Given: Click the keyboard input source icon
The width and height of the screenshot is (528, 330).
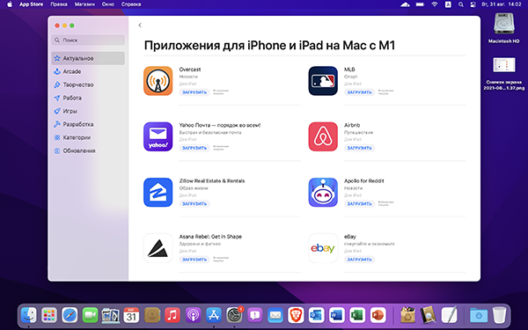Looking at the screenshot, I should pos(448,4).
